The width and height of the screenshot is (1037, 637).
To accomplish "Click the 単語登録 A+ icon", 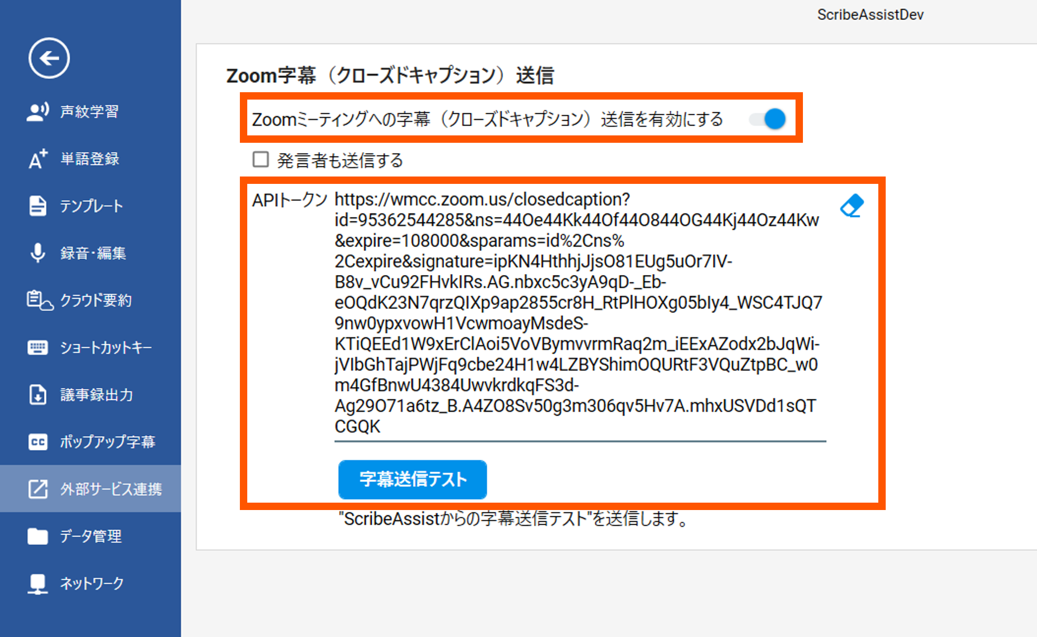I will pos(37,159).
